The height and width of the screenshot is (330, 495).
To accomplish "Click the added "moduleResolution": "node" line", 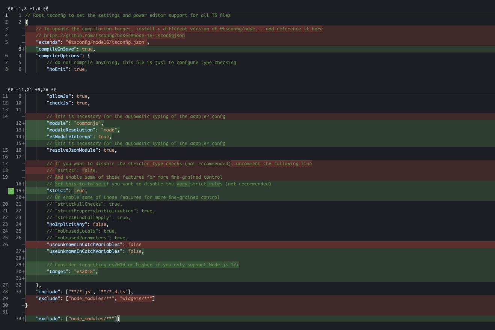I will click(x=83, y=130).
